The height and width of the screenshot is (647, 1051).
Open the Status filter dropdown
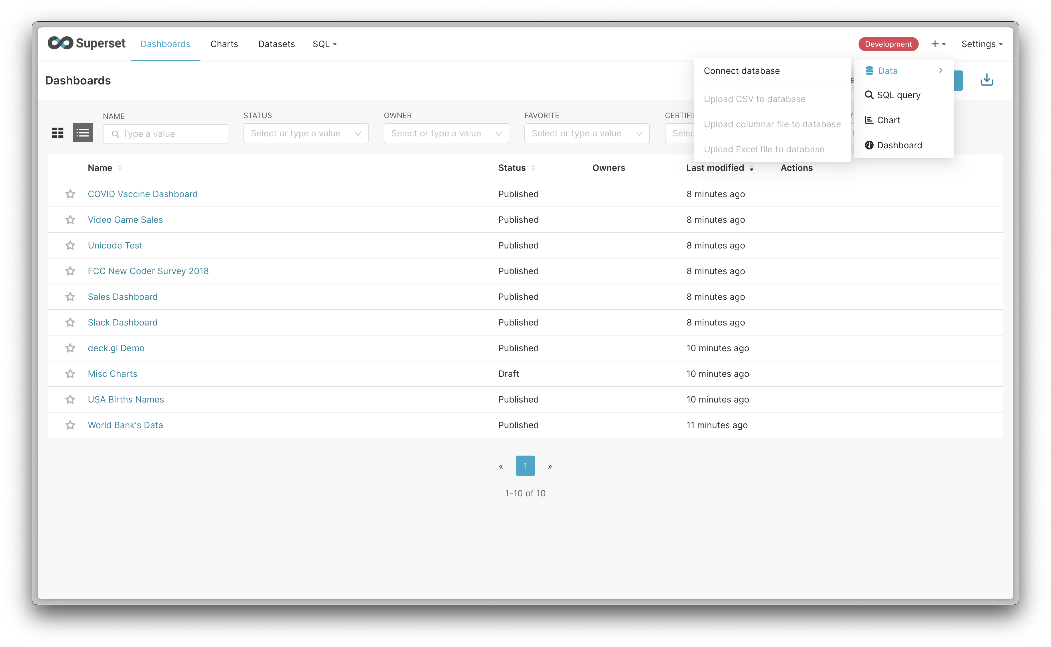tap(306, 134)
